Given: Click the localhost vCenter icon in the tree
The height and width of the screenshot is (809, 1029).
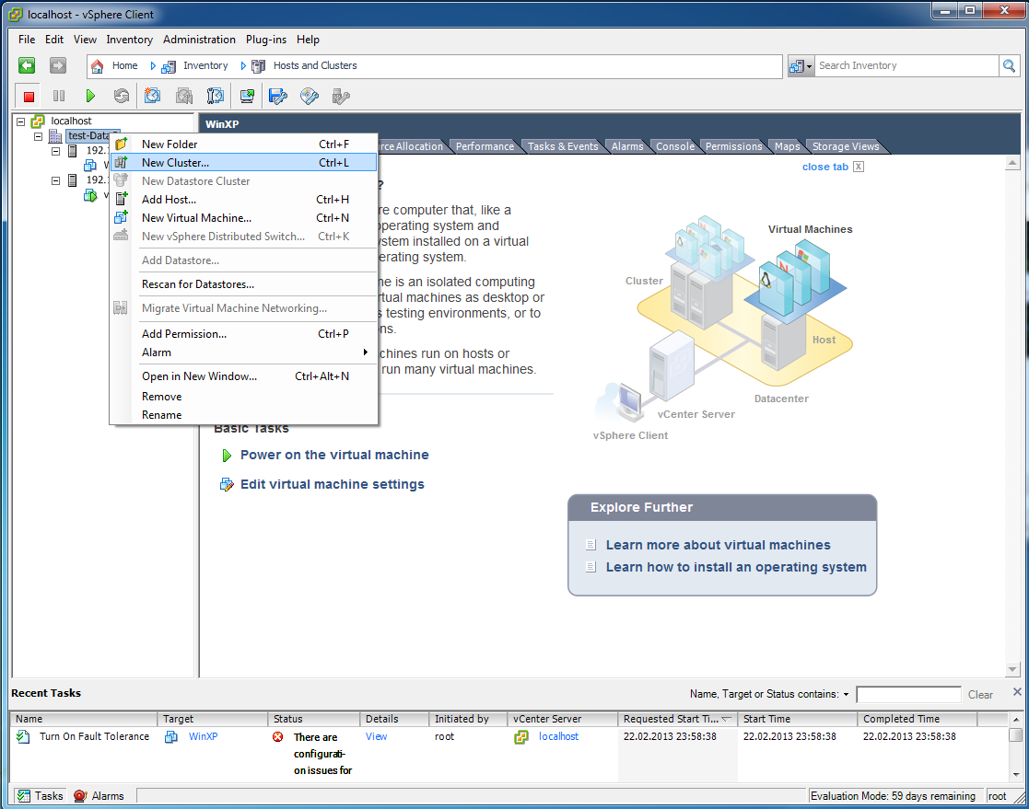Looking at the screenshot, I should pyautogui.click(x=38, y=121).
